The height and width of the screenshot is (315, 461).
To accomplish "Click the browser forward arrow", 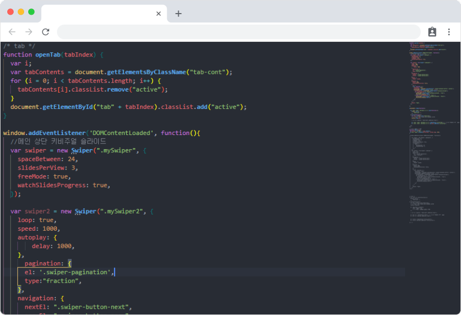I will (29, 32).
